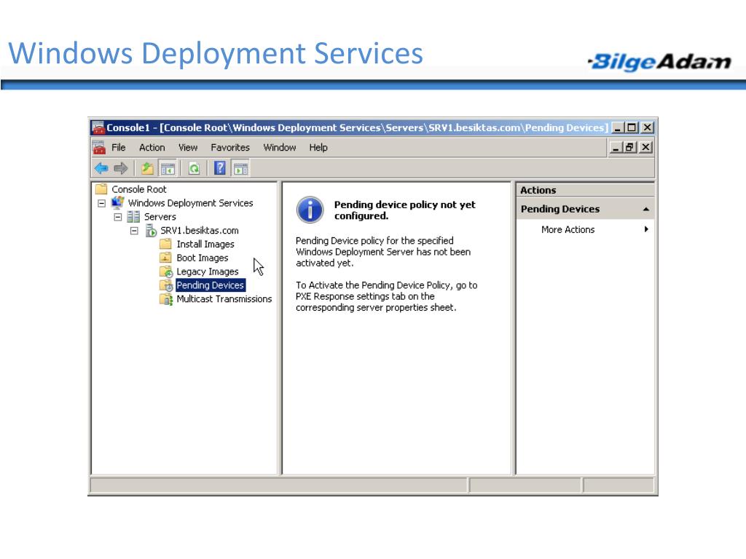Select the Servers tree label
Image resolution: width=746 pixels, height=559 pixels.
[x=160, y=217]
